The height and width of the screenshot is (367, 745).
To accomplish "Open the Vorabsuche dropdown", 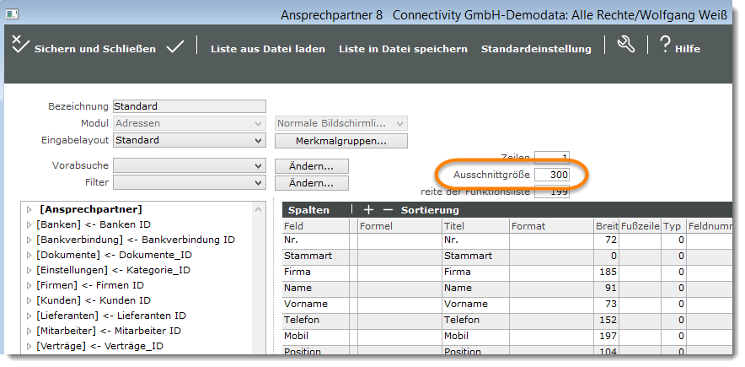I will pyautogui.click(x=258, y=165).
